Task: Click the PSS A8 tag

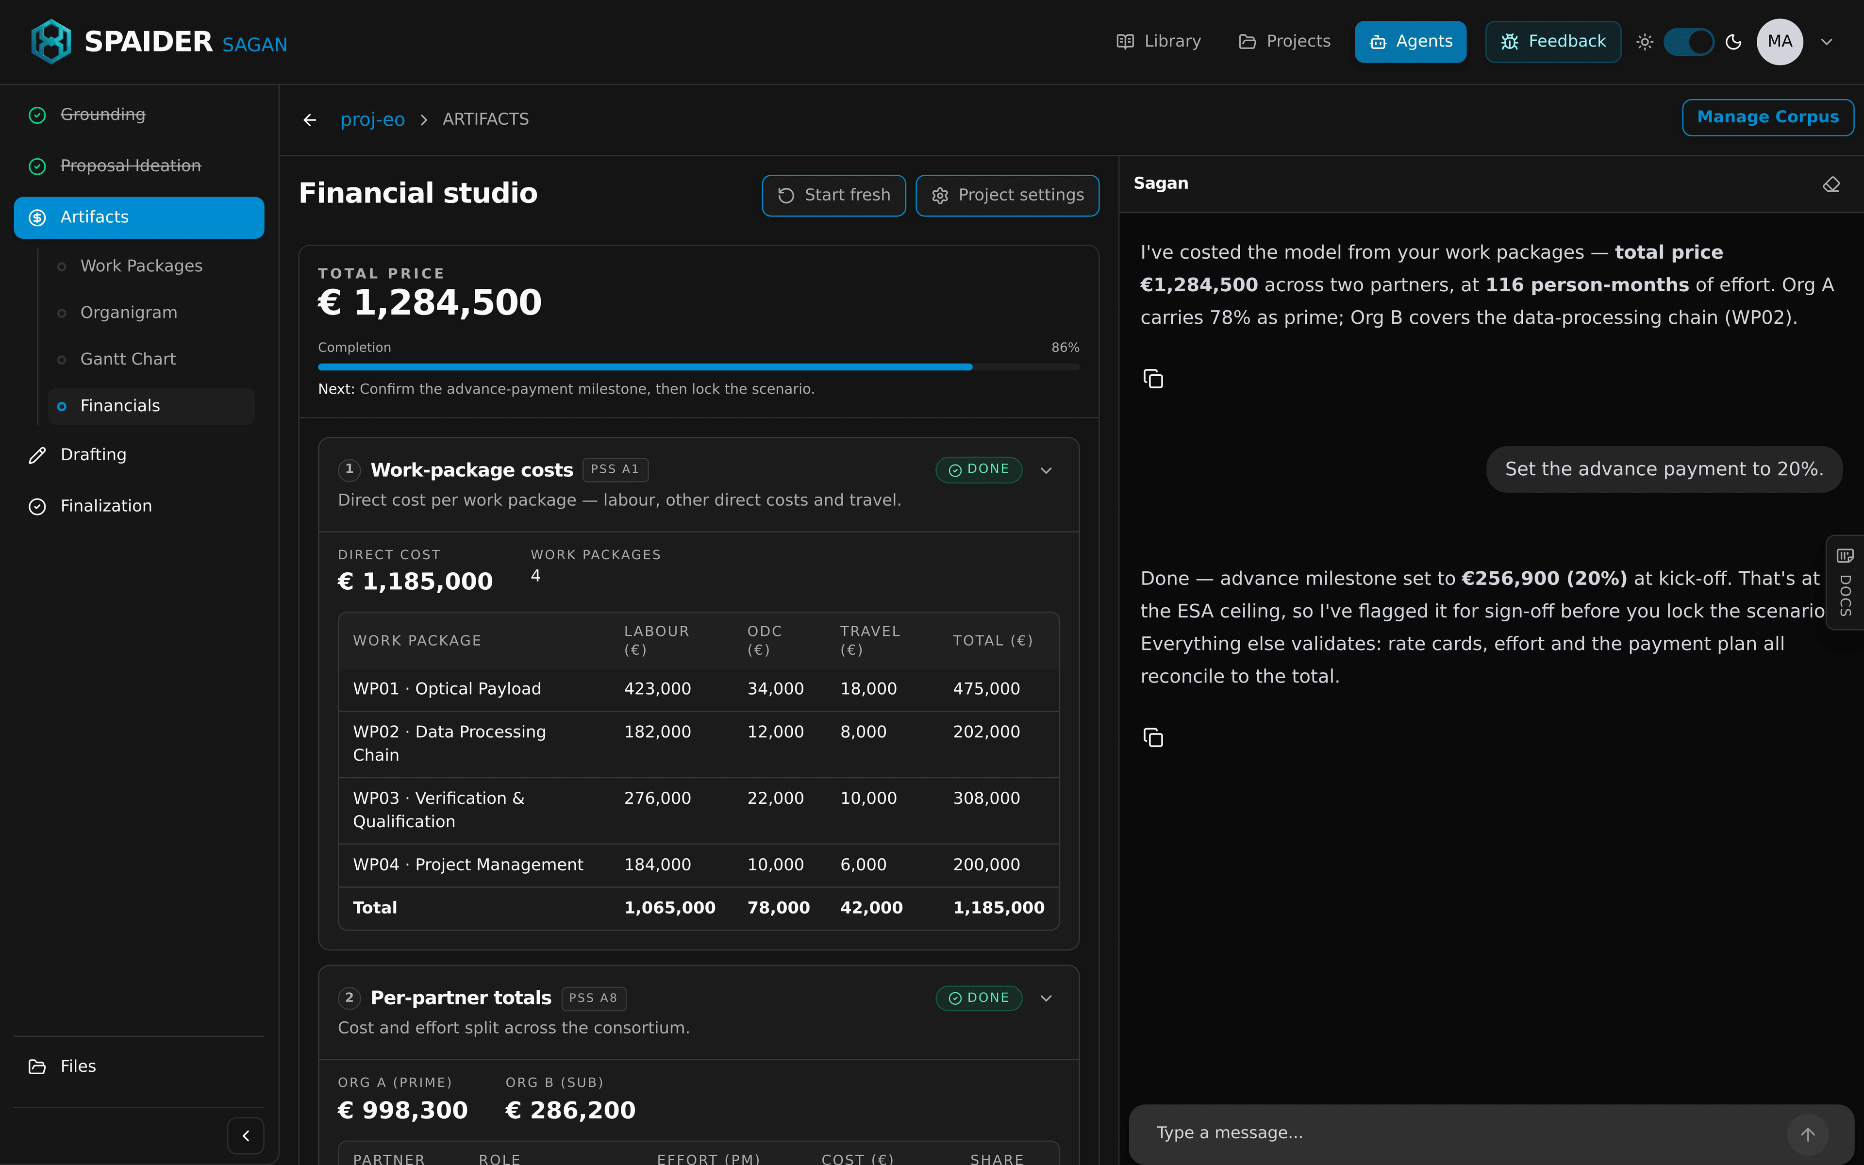Action: (593, 998)
